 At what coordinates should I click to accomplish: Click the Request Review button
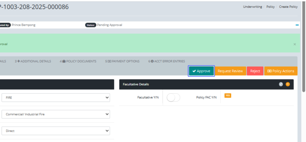tap(230, 71)
